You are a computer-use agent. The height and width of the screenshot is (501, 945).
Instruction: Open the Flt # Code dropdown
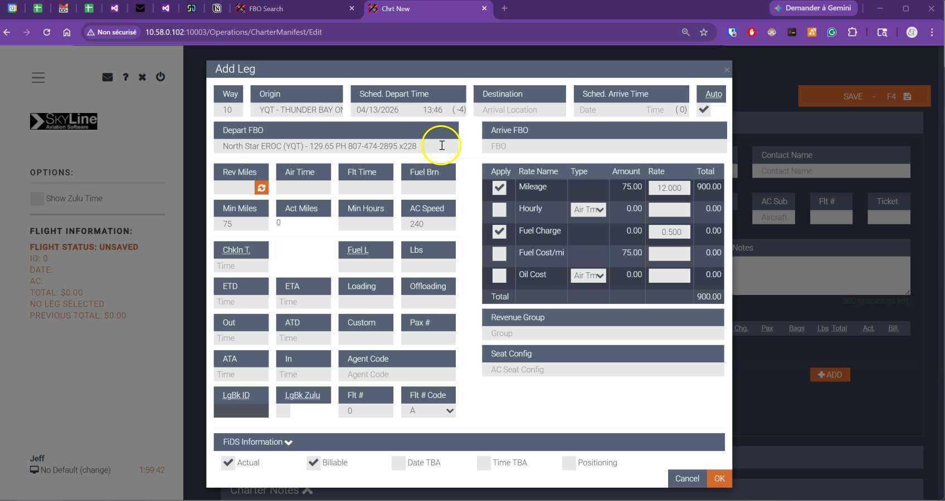pyautogui.click(x=428, y=411)
